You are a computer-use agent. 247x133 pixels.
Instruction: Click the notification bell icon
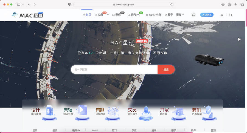193,15
